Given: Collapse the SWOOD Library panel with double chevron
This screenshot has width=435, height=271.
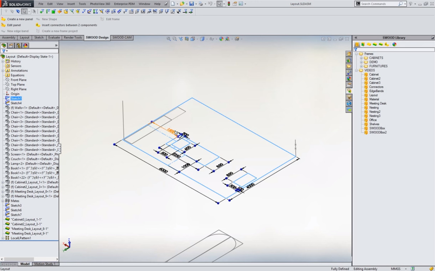Looking at the screenshot, I should pyautogui.click(x=356, y=38).
